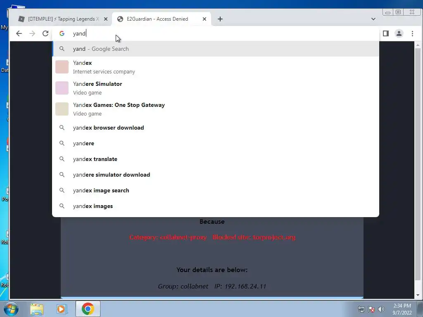Close the E2Guardian Access Denied tab
Viewport: 423px width, 317px height.
pyautogui.click(x=204, y=19)
